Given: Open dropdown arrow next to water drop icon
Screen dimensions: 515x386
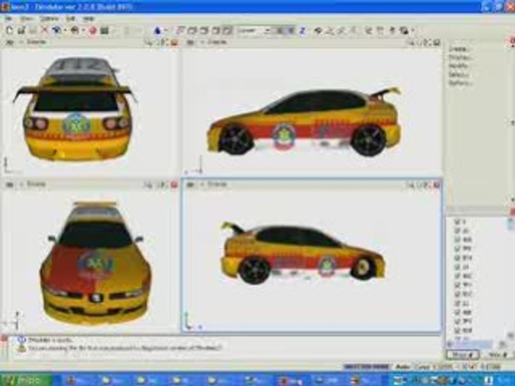Looking at the screenshot, I should pyautogui.click(x=166, y=31).
